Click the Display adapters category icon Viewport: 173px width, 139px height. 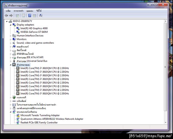coord(14,25)
